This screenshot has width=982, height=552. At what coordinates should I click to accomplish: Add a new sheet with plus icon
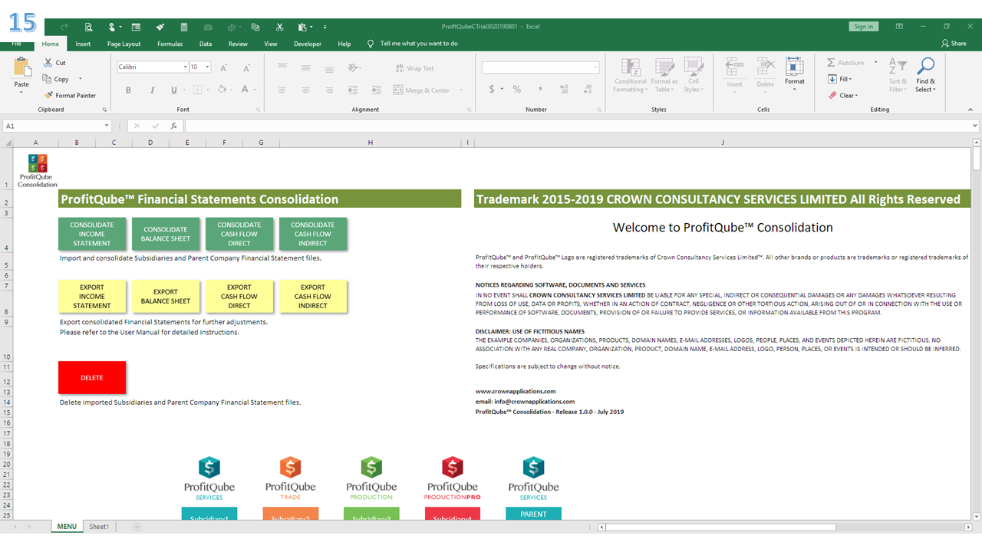tap(137, 527)
